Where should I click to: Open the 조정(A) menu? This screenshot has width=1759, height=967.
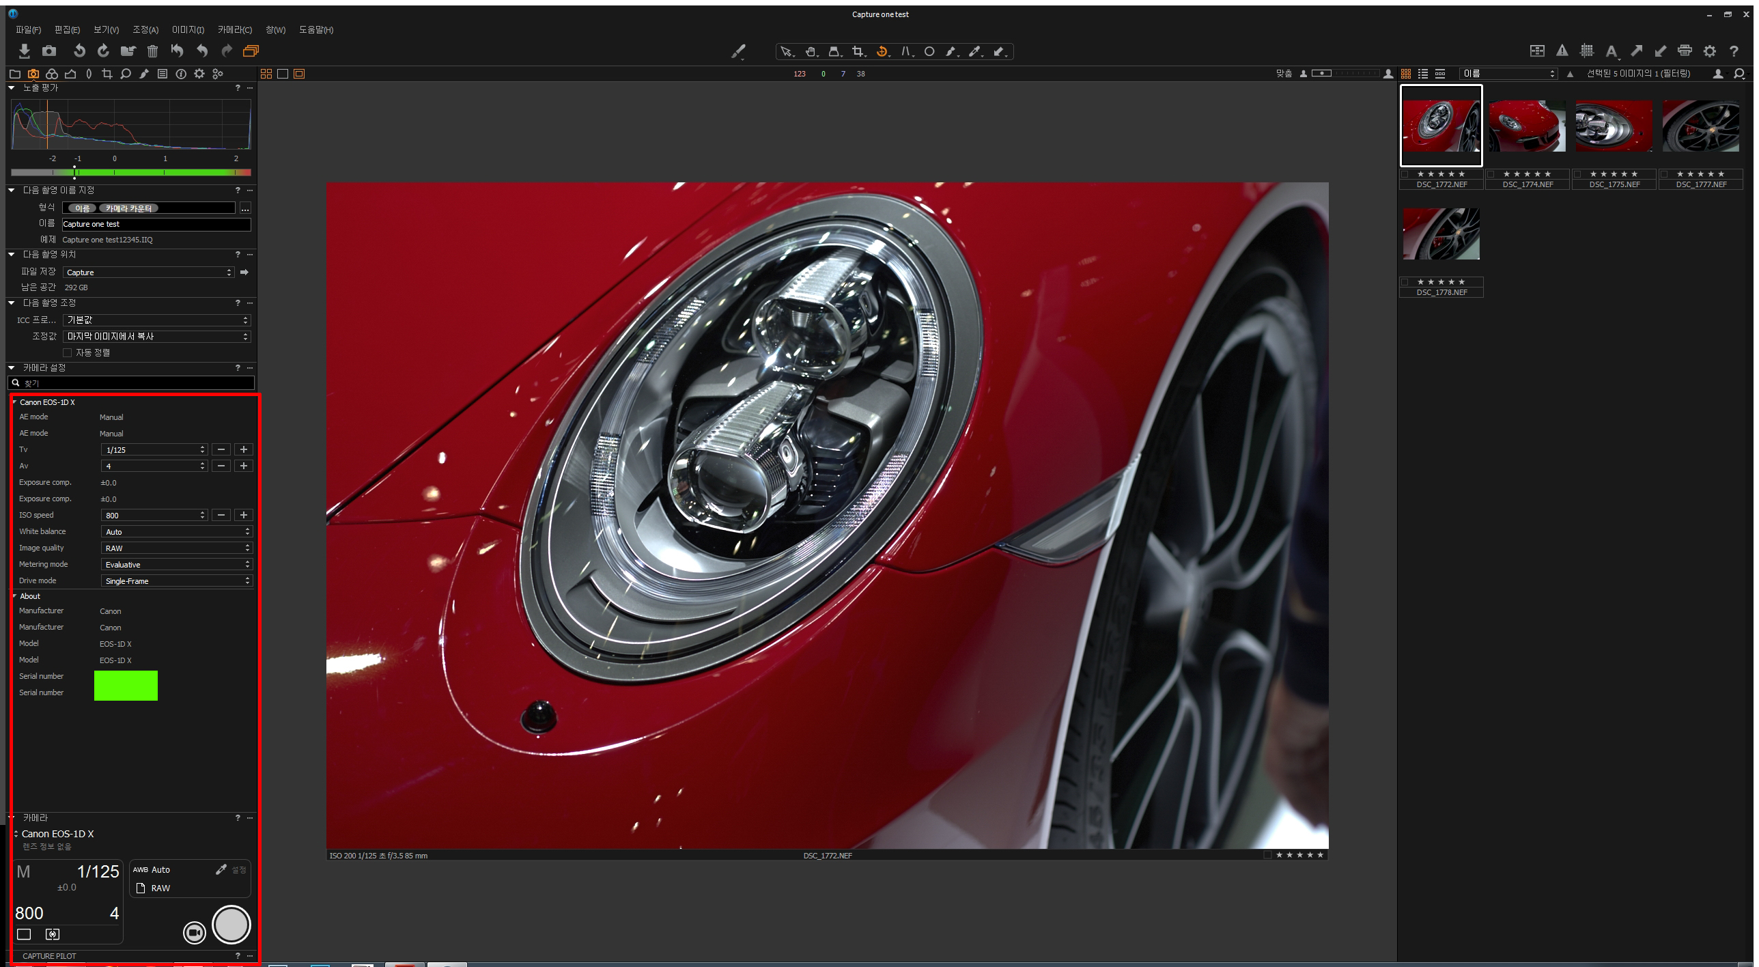[145, 30]
